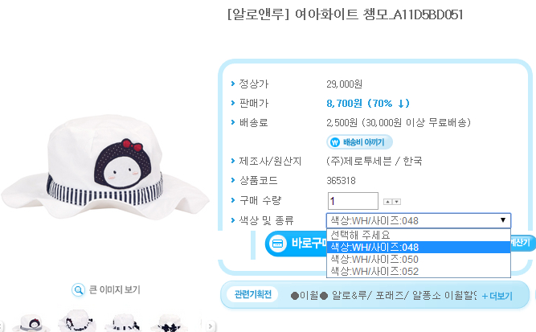
Task: Click the 구매 수량 input field
Action: tap(353, 201)
